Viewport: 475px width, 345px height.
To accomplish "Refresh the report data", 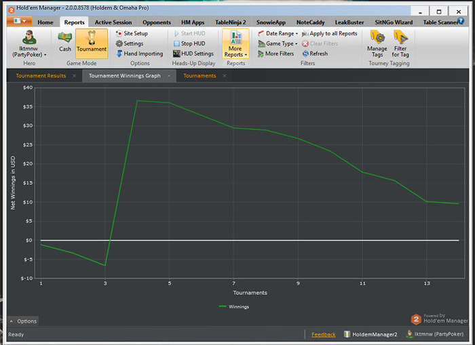I will coord(315,54).
